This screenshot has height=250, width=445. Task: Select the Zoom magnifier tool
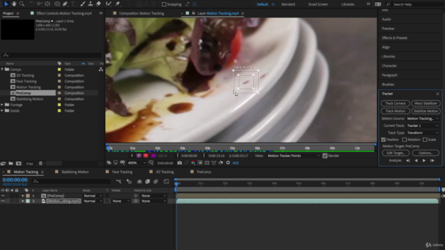click(22, 4)
